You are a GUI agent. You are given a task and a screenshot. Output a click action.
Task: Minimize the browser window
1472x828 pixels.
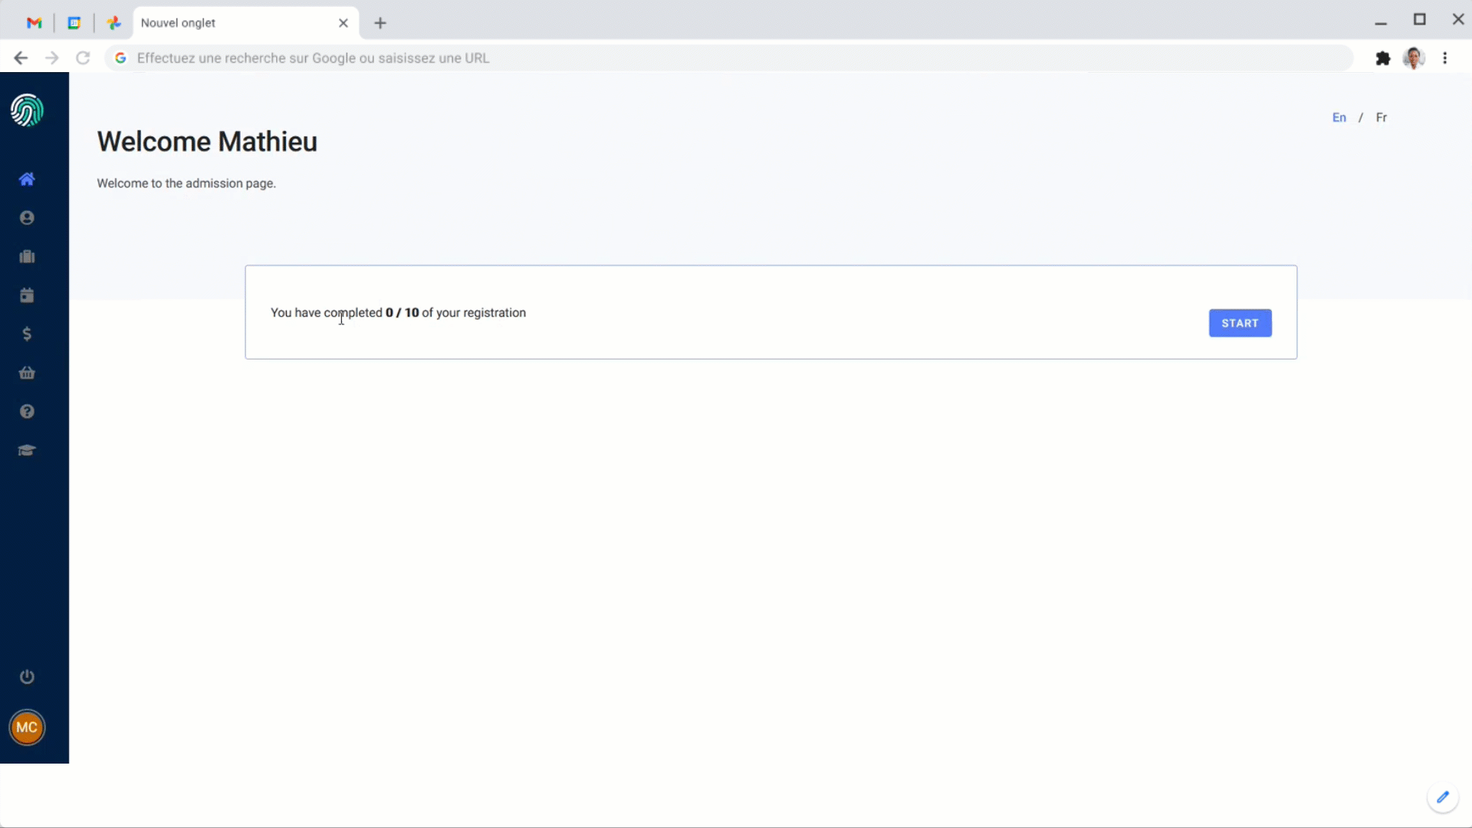(x=1381, y=23)
